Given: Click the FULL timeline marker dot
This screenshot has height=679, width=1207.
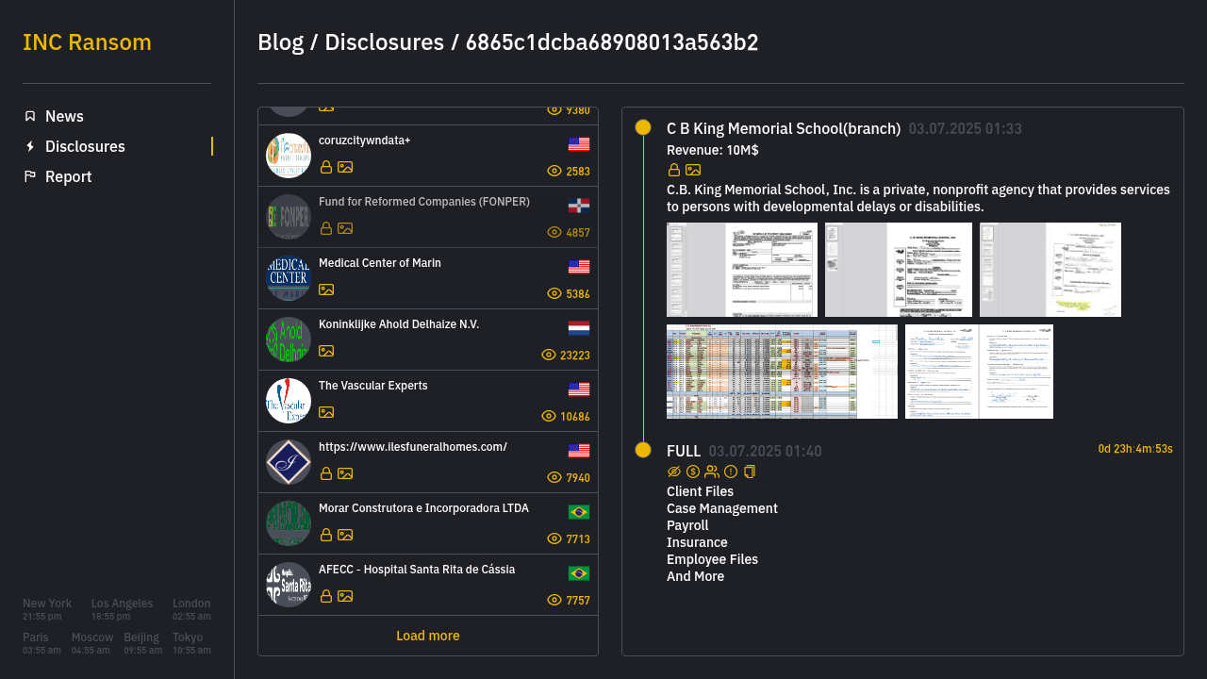Looking at the screenshot, I should (x=643, y=450).
